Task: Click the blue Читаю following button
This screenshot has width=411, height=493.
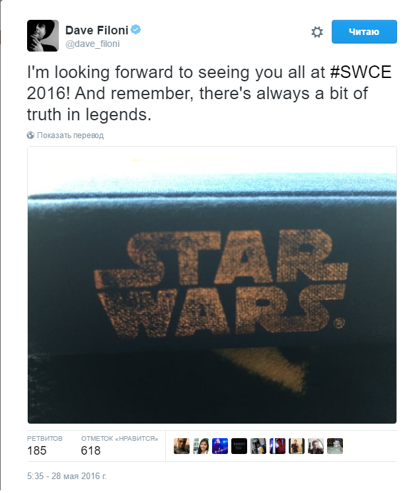Action: click(364, 32)
